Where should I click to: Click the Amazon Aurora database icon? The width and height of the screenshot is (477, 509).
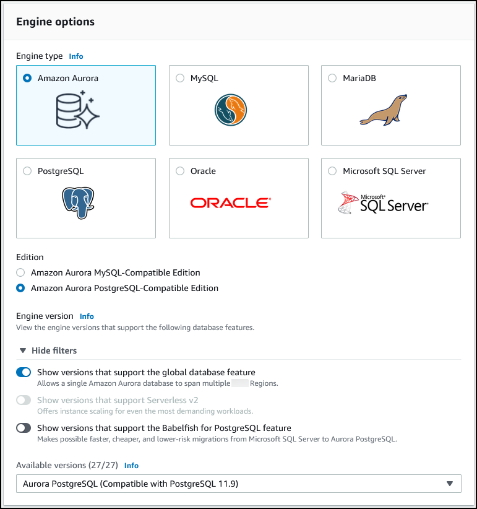(77, 112)
